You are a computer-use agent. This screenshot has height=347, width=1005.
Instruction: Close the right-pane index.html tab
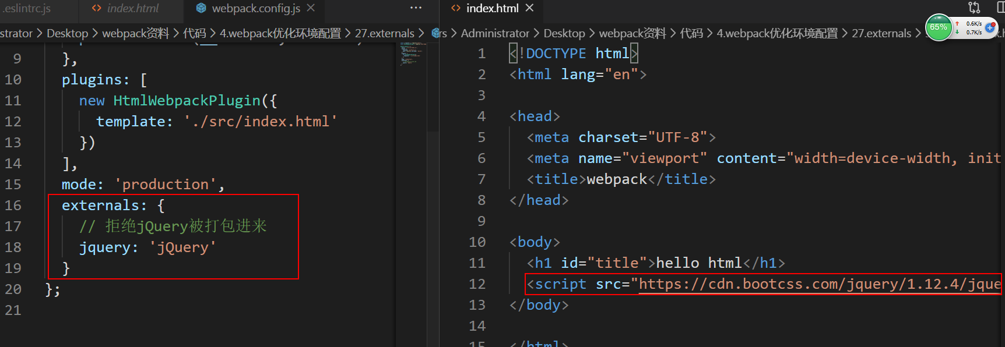529,8
